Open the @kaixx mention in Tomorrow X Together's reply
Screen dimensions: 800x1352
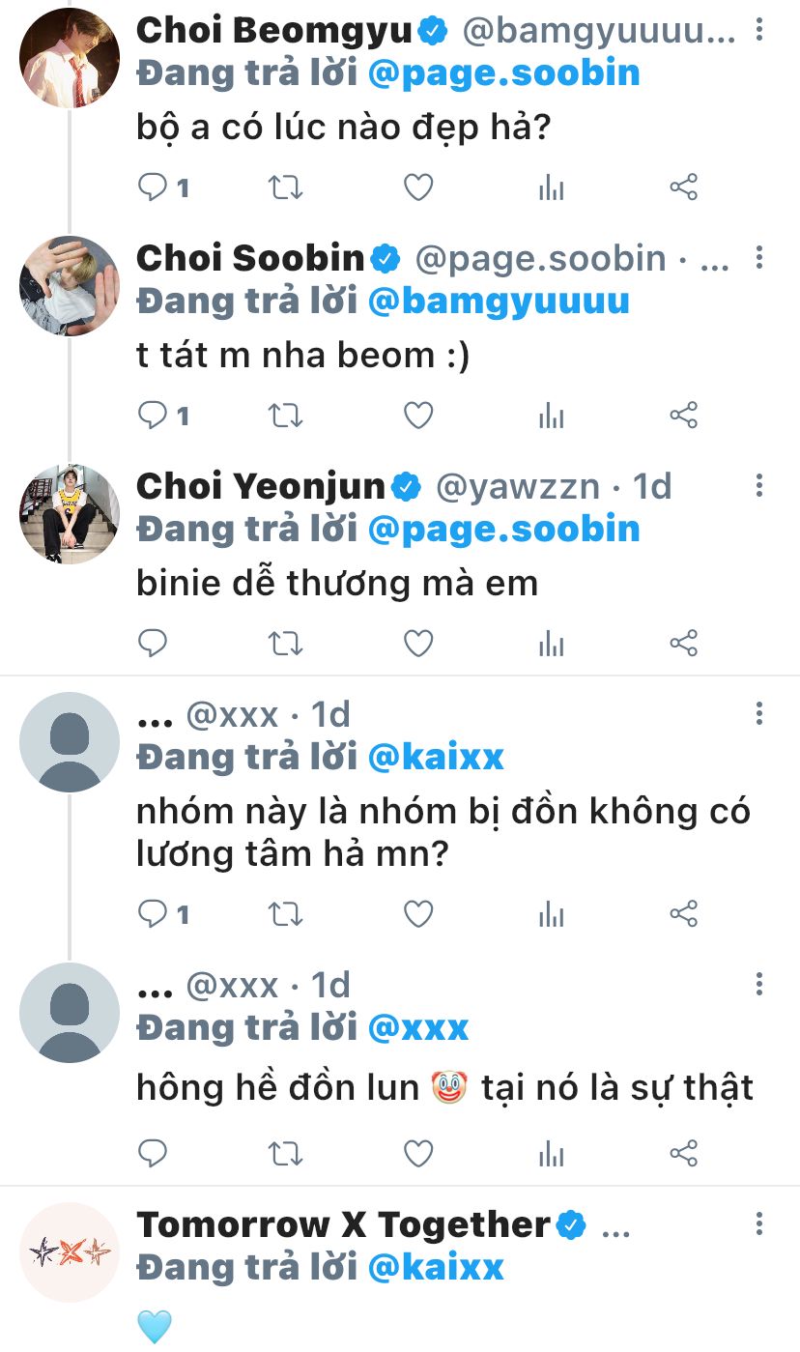[436, 1267]
